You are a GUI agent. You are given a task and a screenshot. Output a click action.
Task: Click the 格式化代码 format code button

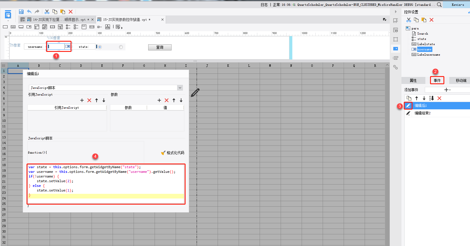point(173,153)
